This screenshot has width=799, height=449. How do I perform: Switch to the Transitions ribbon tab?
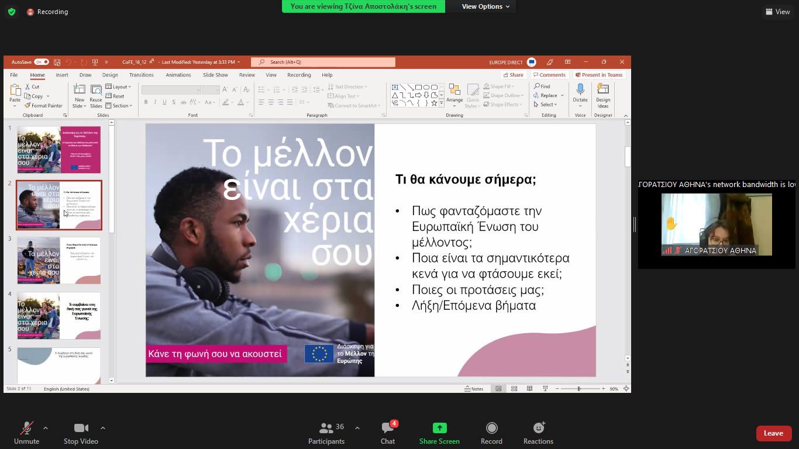[x=142, y=75]
